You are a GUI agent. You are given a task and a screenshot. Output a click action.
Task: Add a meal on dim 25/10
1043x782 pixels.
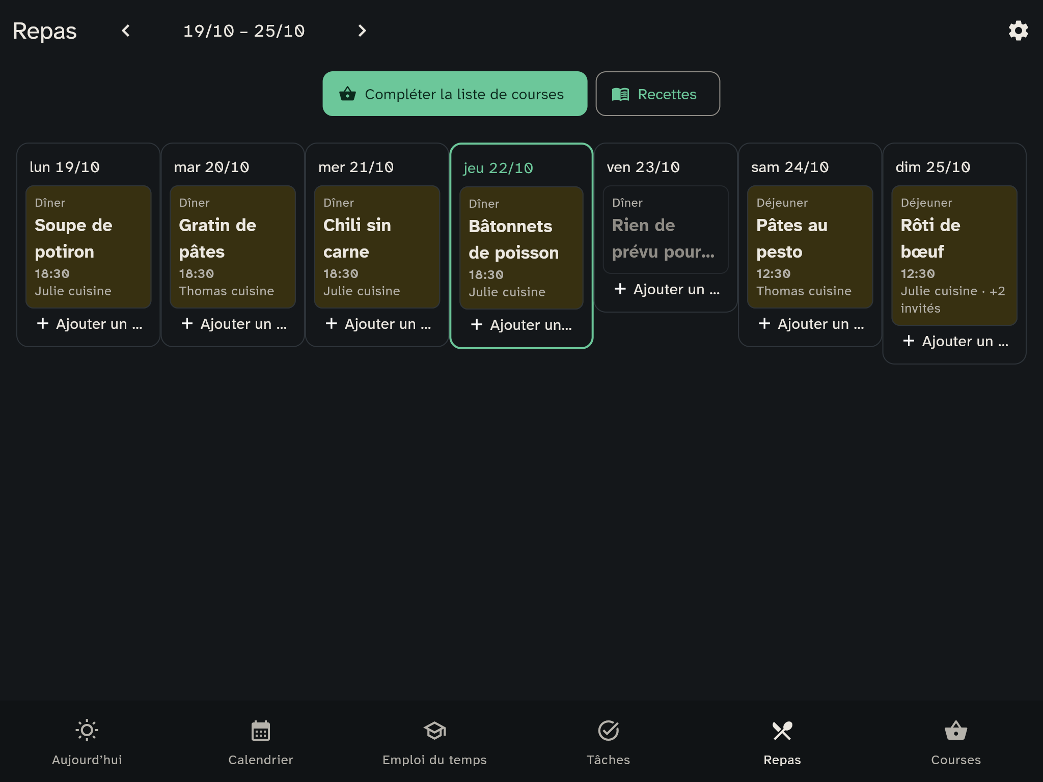click(954, 341)
